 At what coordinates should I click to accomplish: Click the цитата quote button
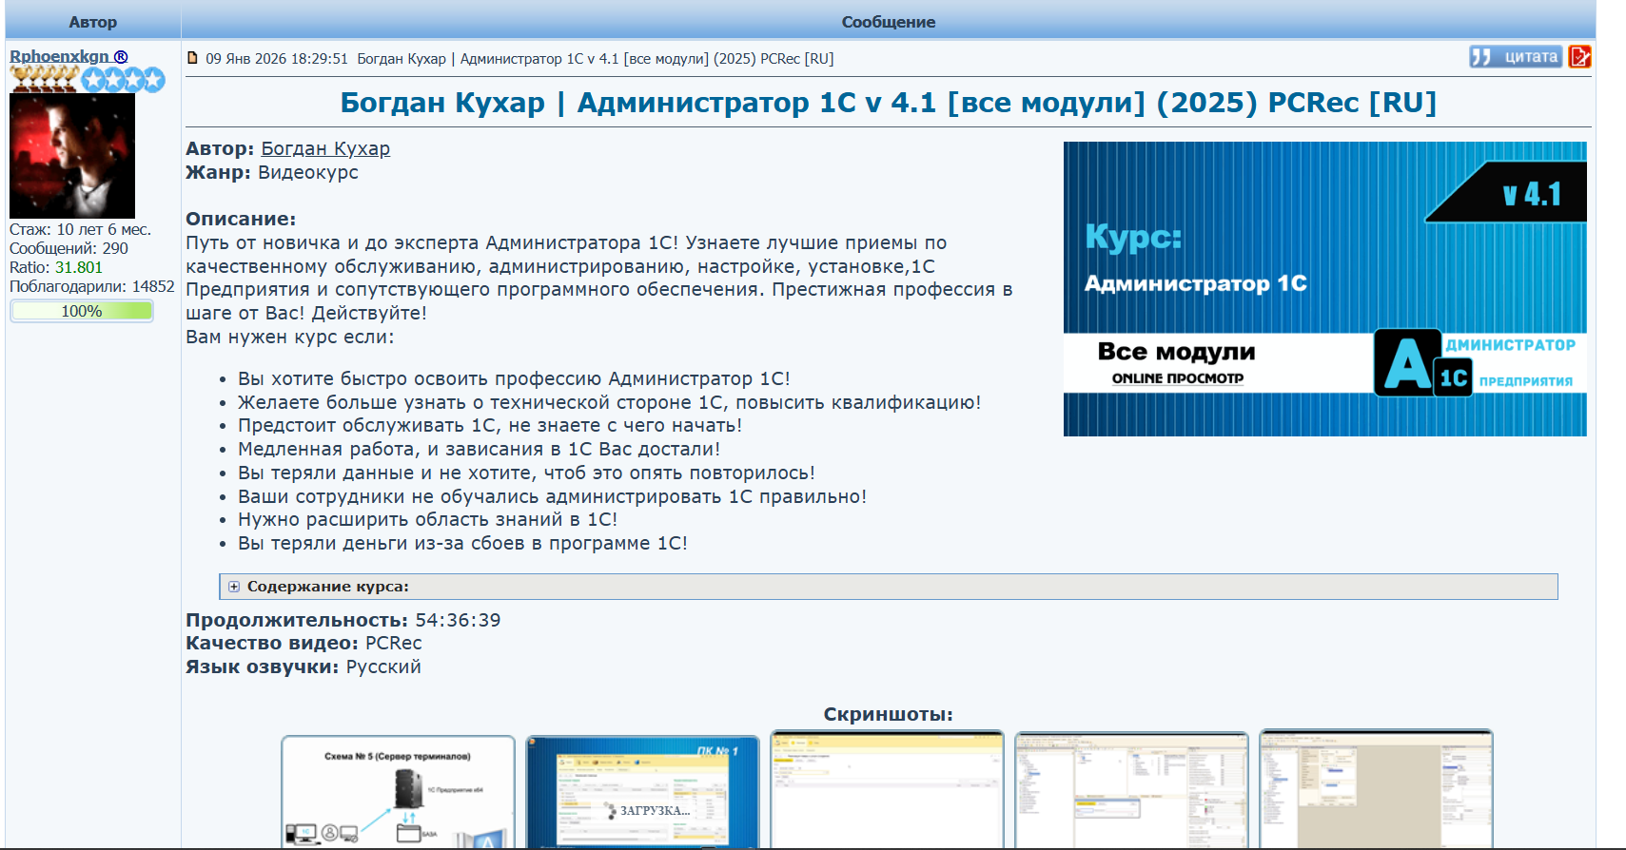coord(1516,57)
